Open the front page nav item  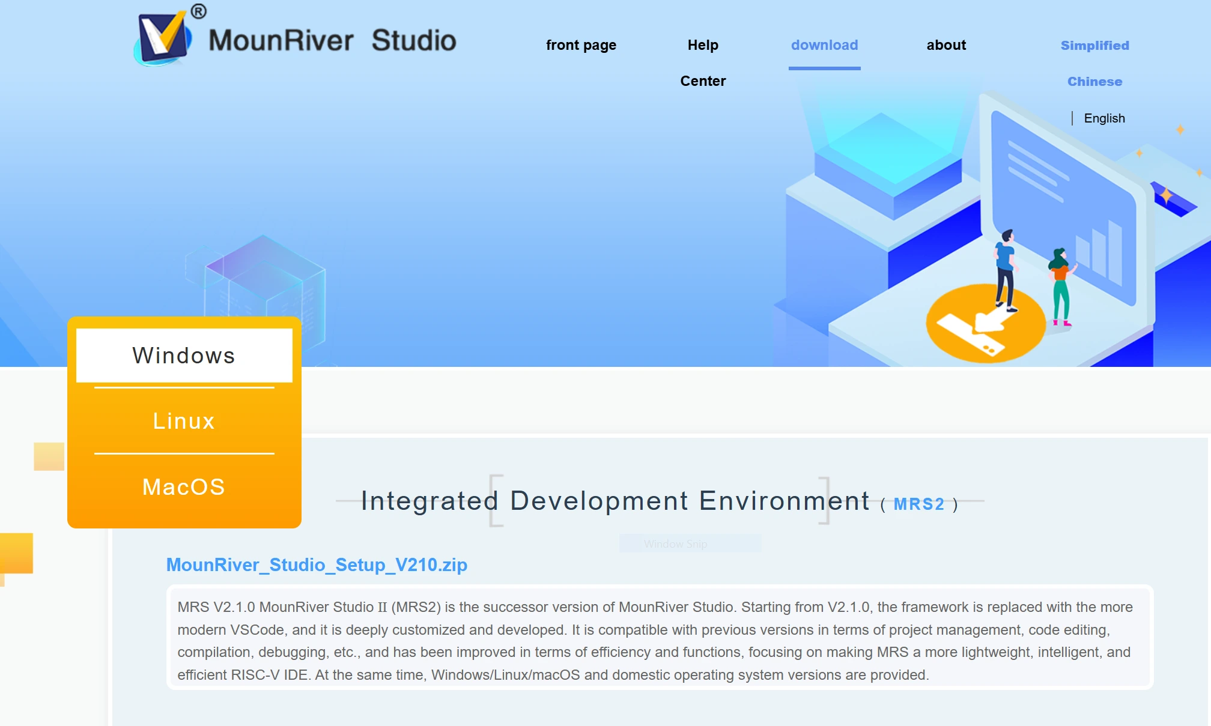581,45
